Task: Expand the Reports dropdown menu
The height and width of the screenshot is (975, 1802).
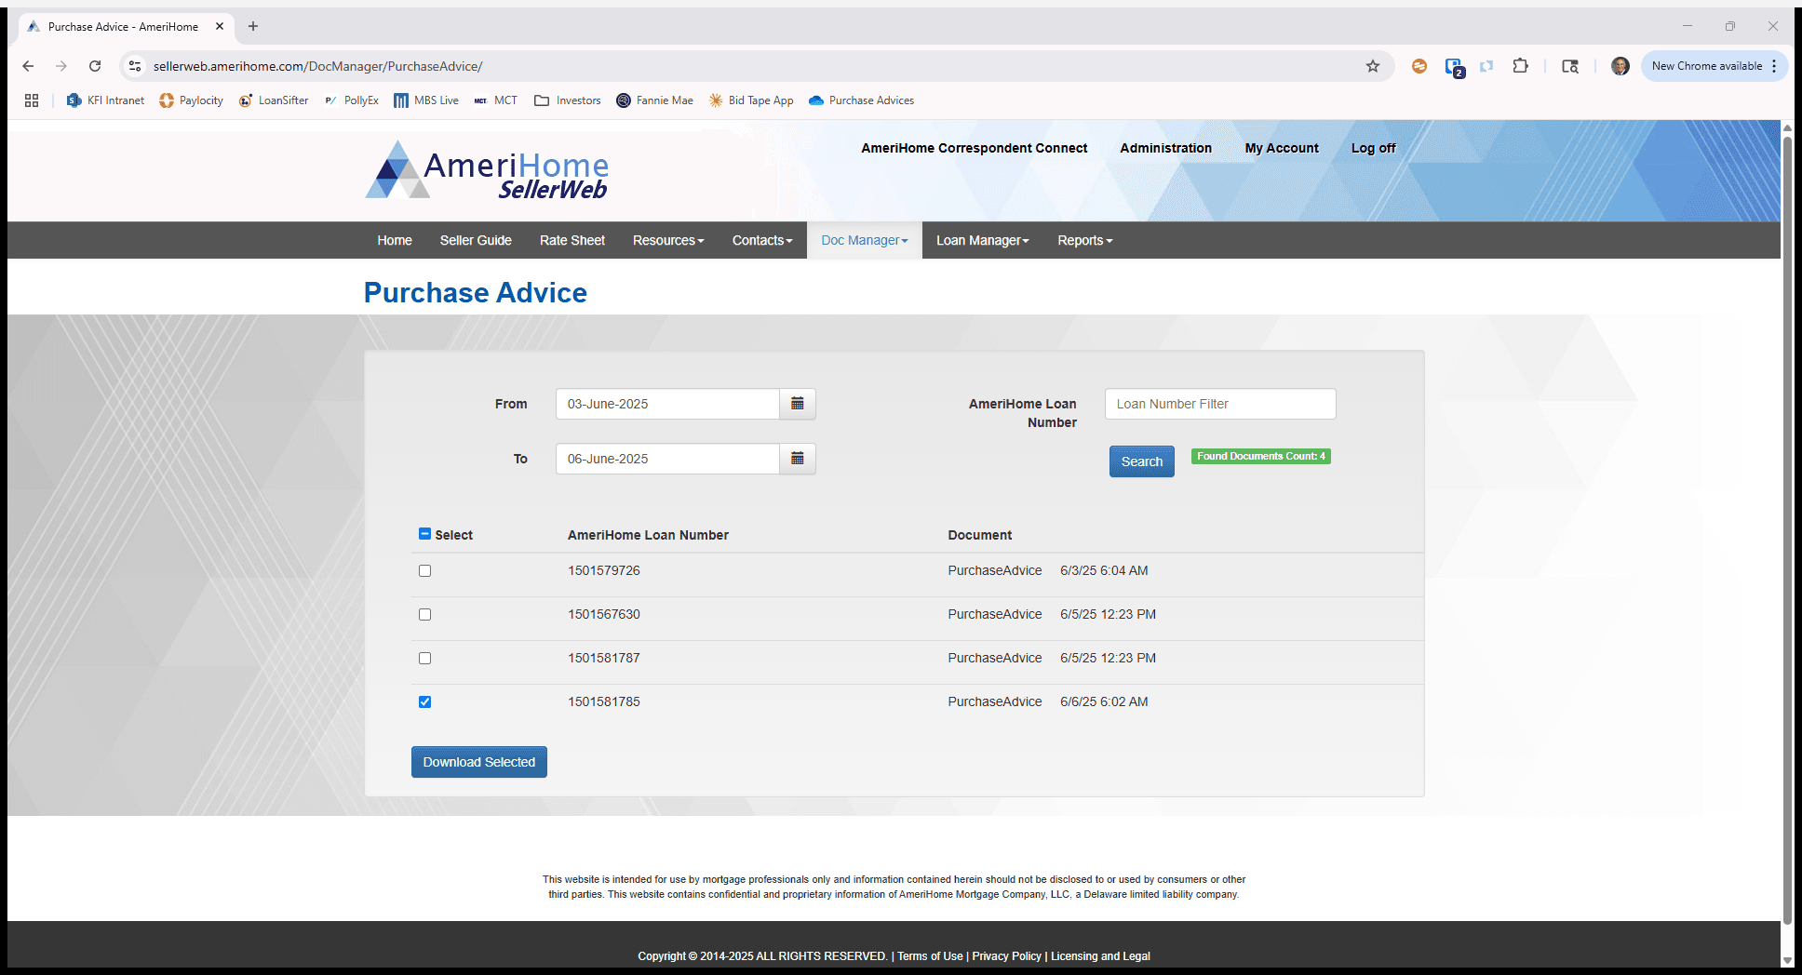Action: pos(1085,240)
